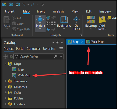The width and height of the screenshot is (117, 109).
Task: Open the Project tab in ribbon
Action: pos(10,11)
